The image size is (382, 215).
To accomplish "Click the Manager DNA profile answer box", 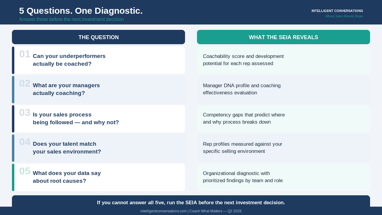I will pyautogui.click(x=284, y=90).
